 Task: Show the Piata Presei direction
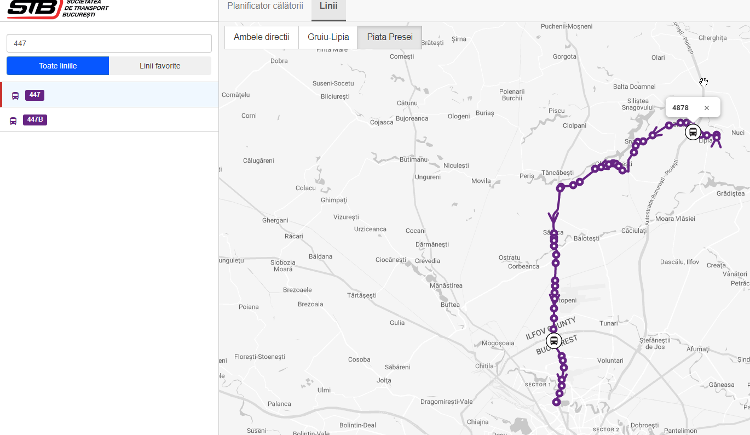coord(390,37)
